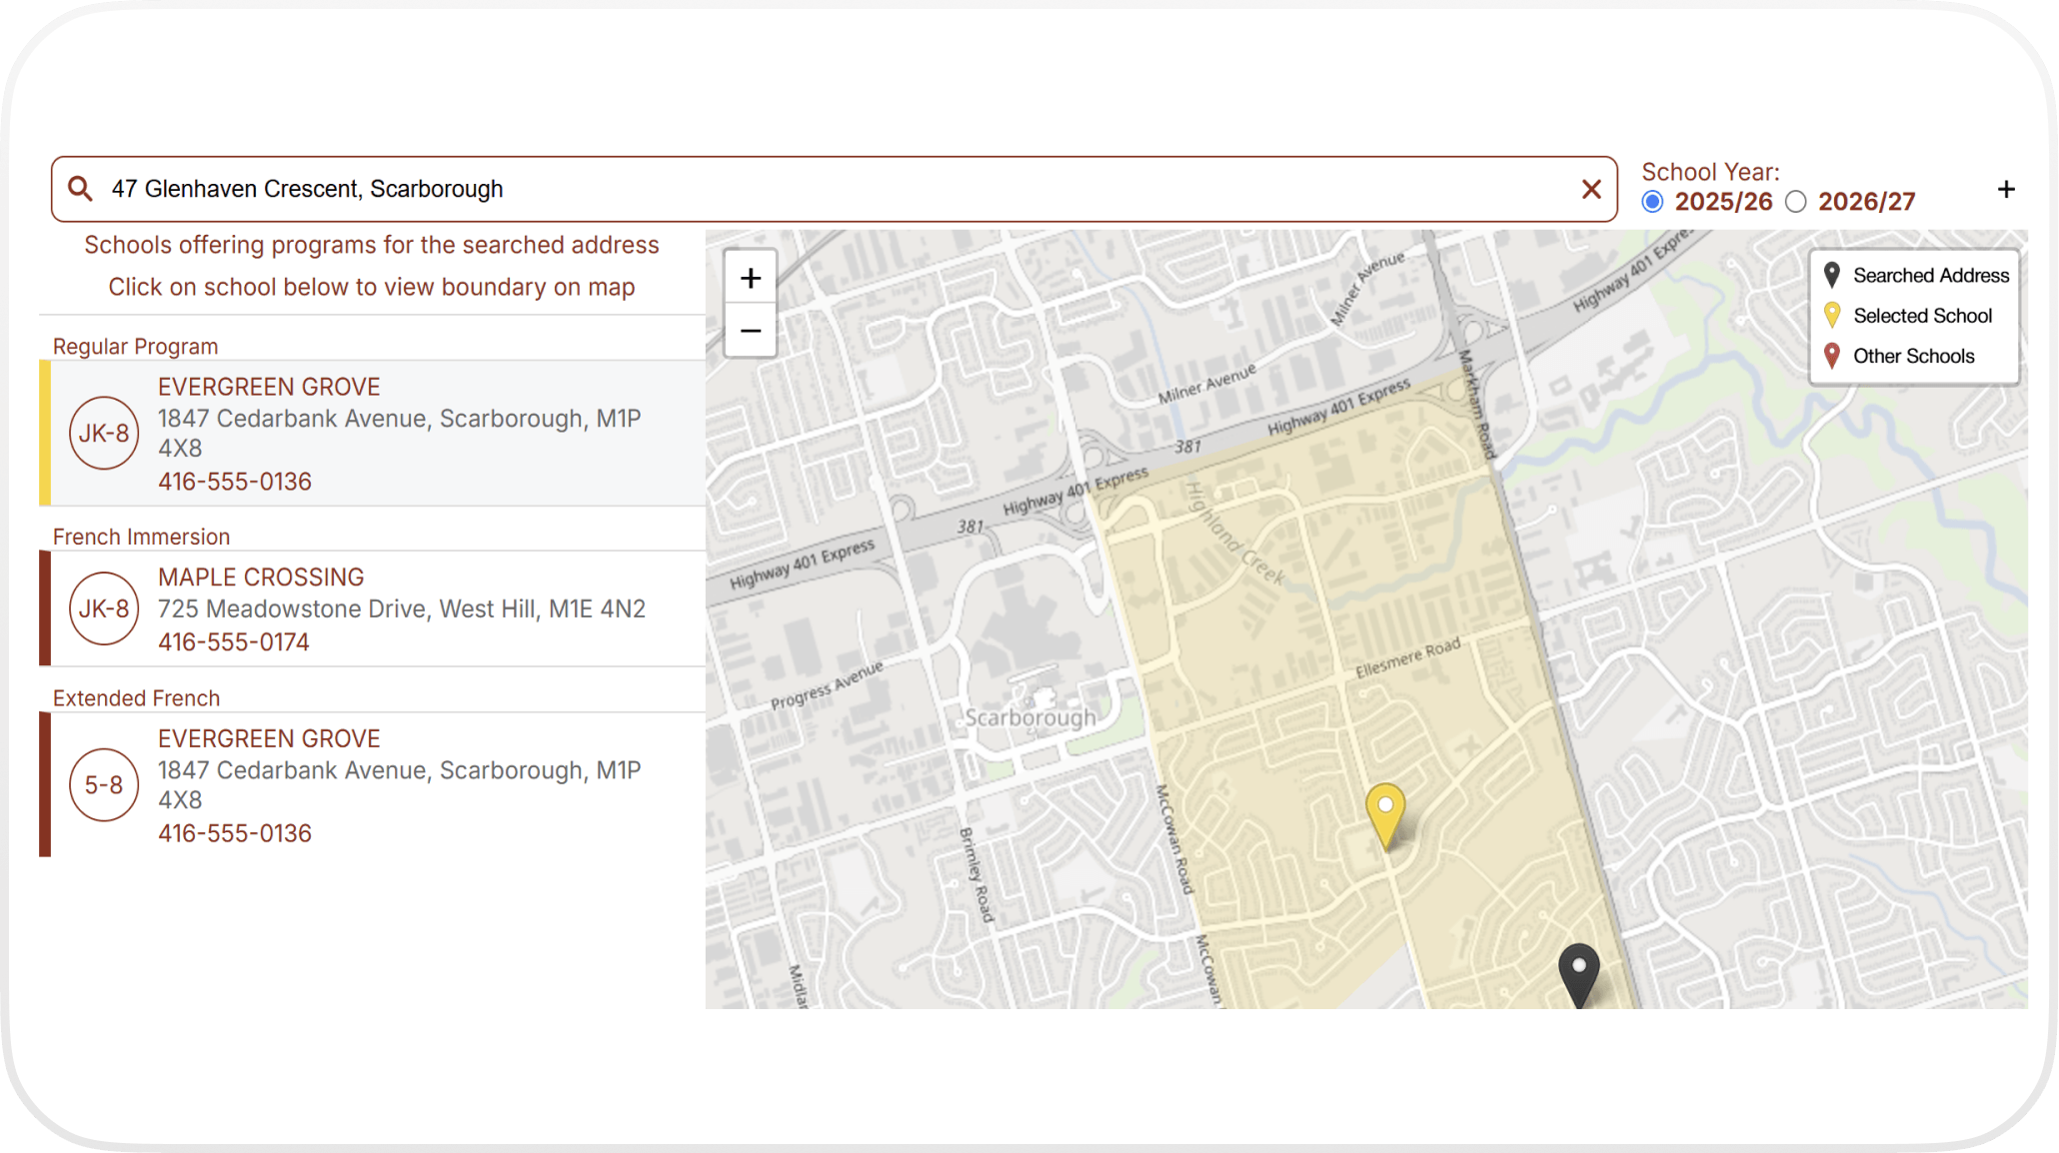Expand options with the plus icon beside the school year

coord(2006,189)
